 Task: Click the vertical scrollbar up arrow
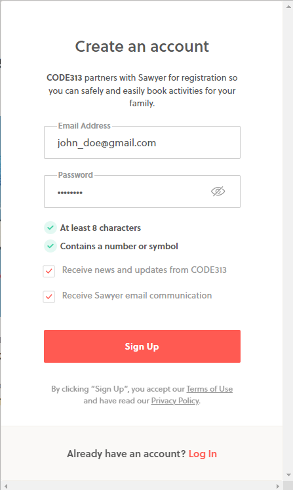coord(288,7)
